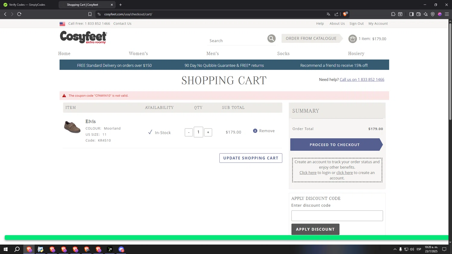Click the magnifier search button

click(272, 39)
